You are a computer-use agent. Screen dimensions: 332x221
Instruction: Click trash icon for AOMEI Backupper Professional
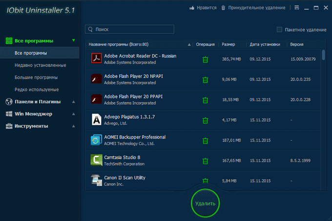click(x=205, y=141)
